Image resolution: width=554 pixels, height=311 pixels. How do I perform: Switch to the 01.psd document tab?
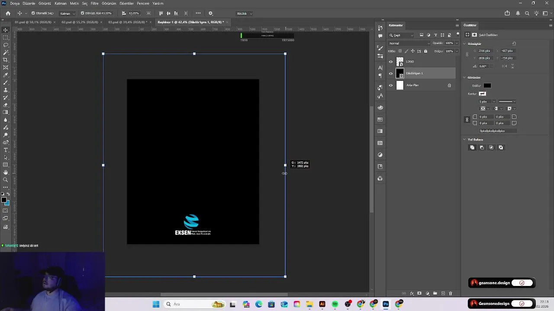[33, 22]
